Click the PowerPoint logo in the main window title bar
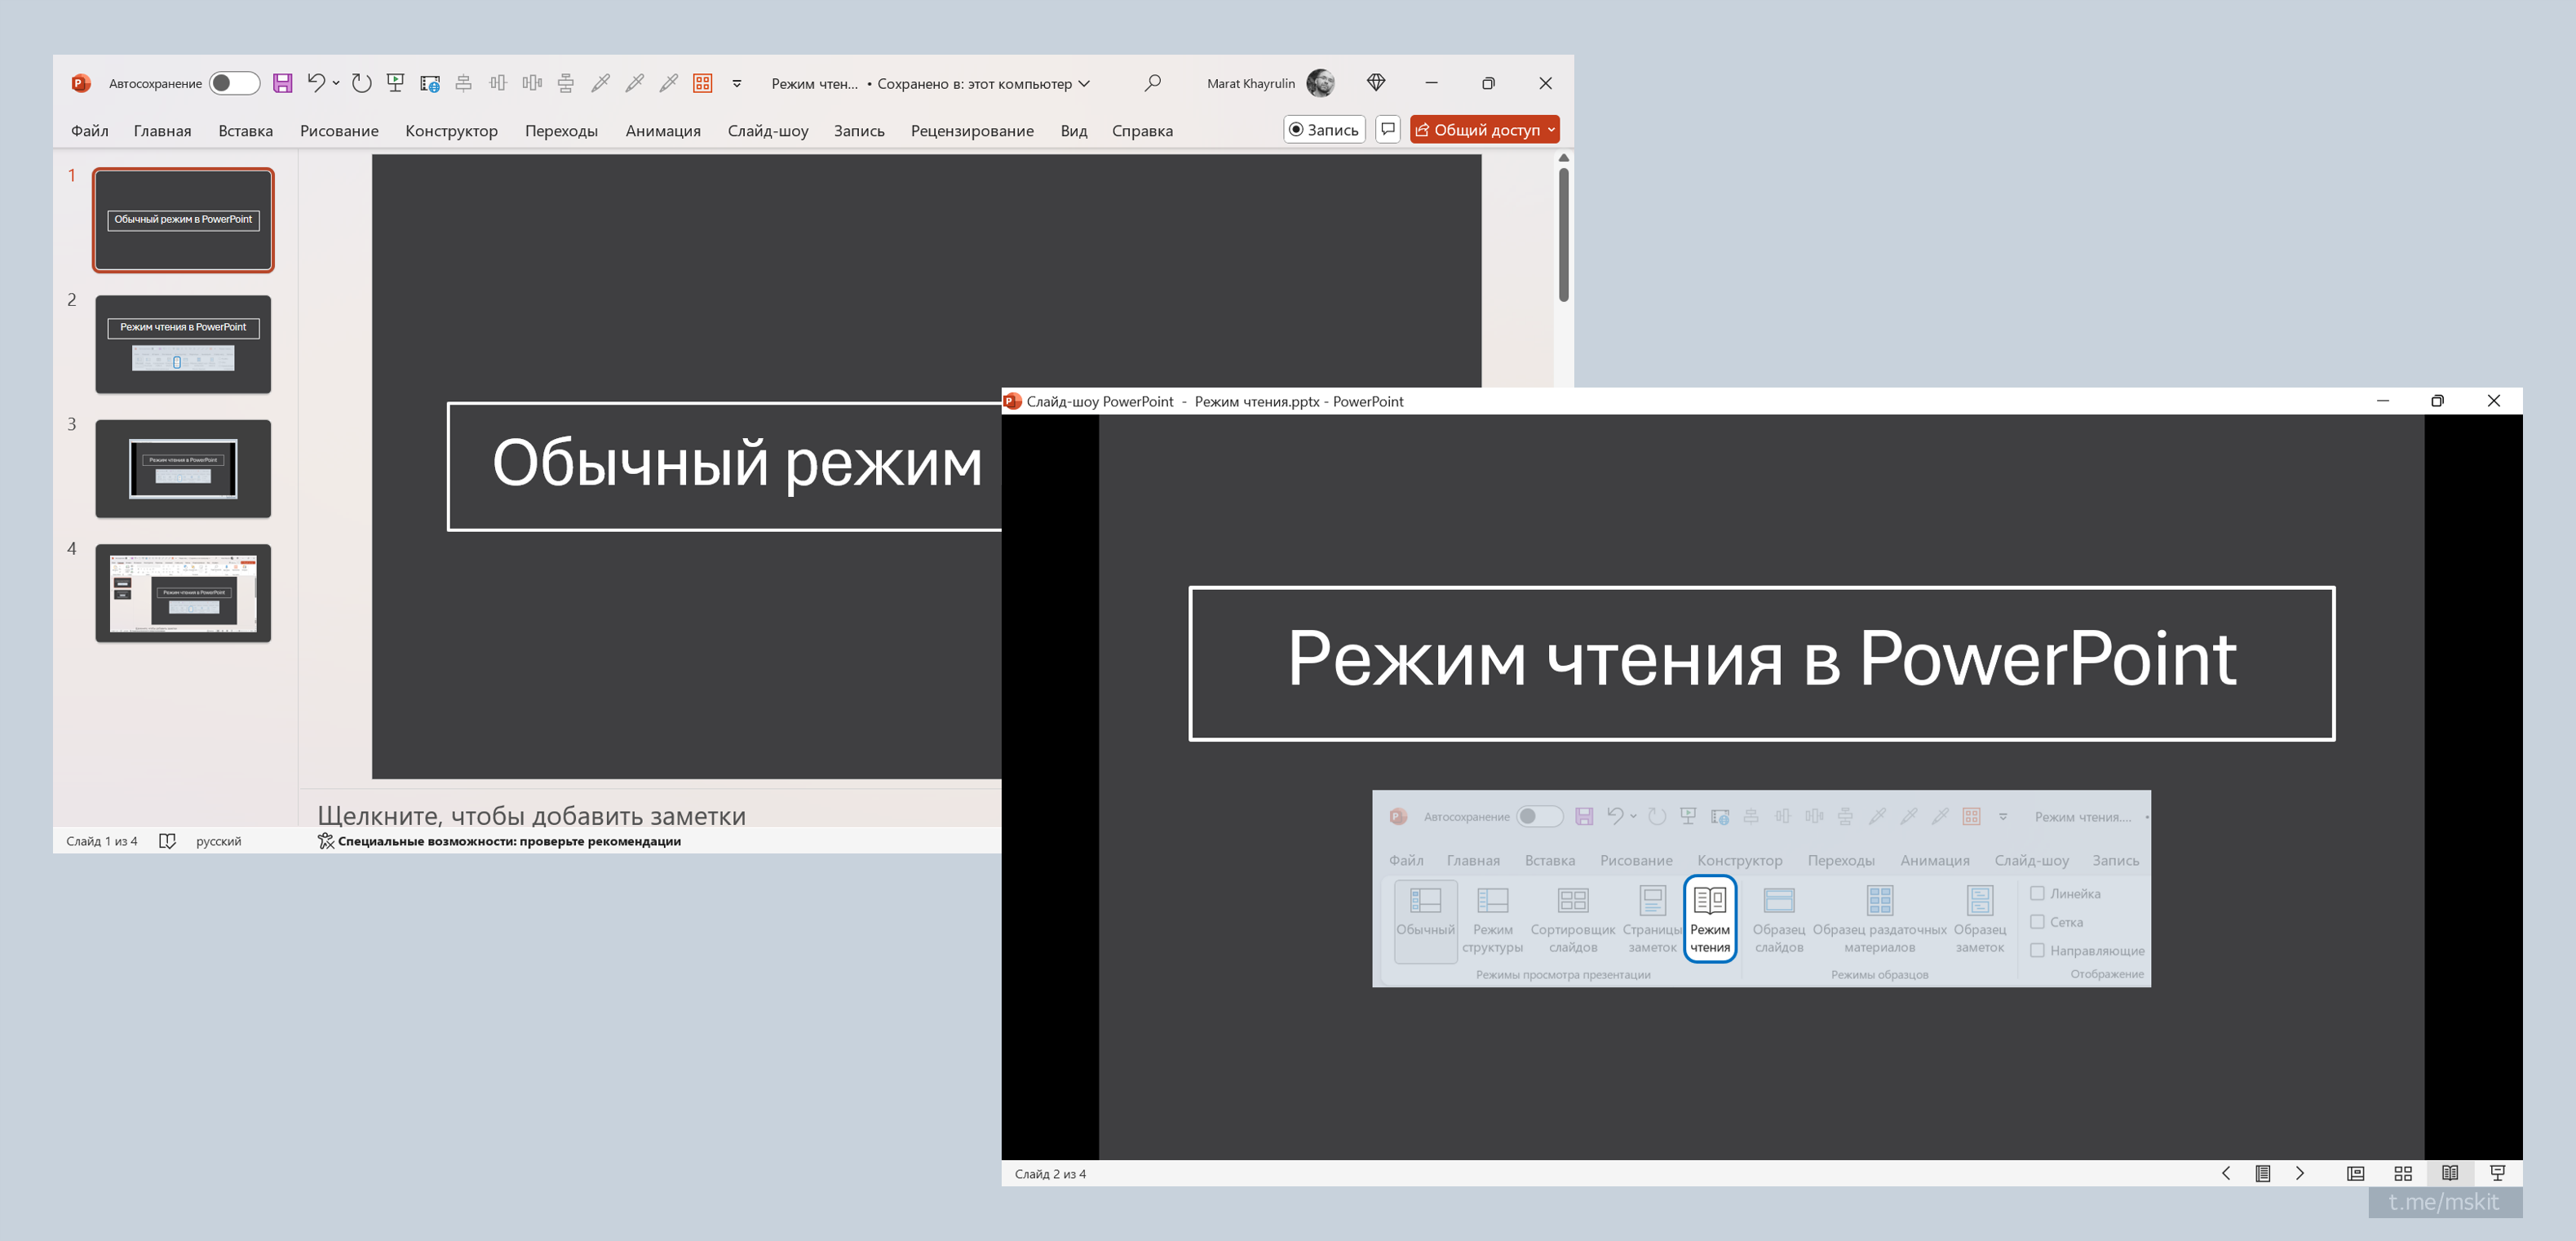Screen dimensions: 2576x1241 (81, 83)
